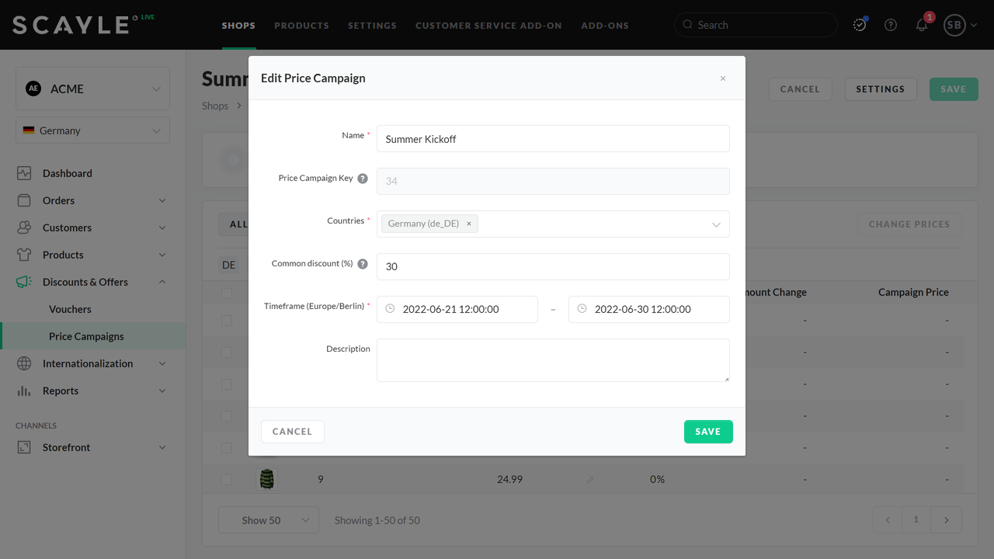Image resolution: width=994 pixels, height=559 pixels.
Task: Tick the select-all checkbox in table header
Action: click(x=227, y=293)
